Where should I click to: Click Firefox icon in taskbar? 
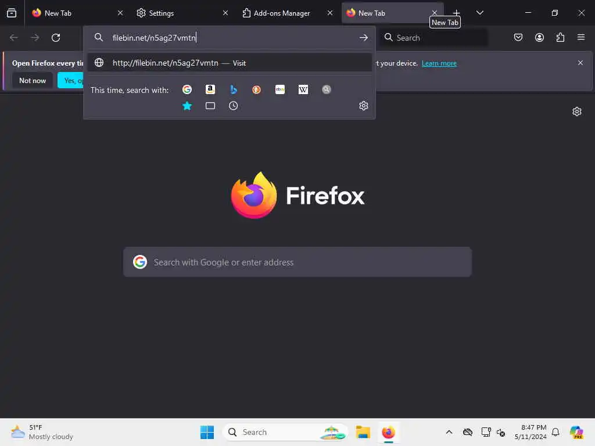coord(388,432)
